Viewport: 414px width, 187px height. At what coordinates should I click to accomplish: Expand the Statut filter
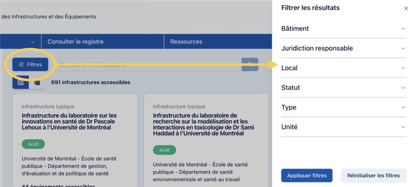343,88
